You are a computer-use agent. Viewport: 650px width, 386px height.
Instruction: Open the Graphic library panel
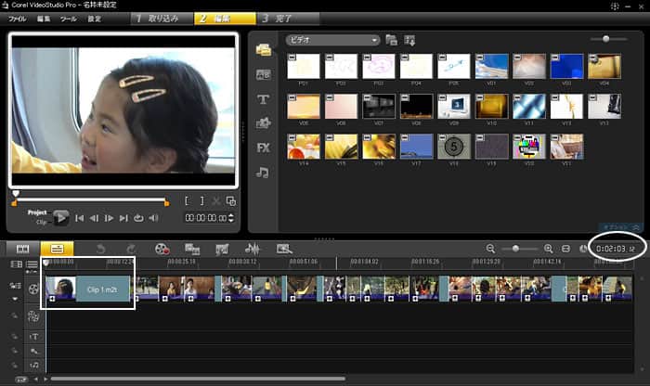click(263, 123)
